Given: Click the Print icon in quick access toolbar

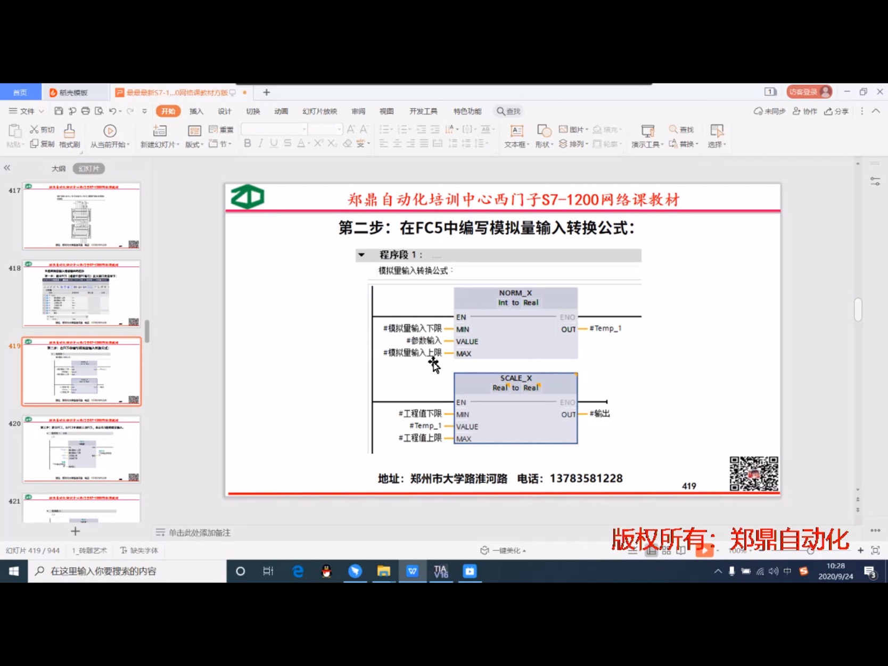Looking at the screenshot, I should point(85,111).
